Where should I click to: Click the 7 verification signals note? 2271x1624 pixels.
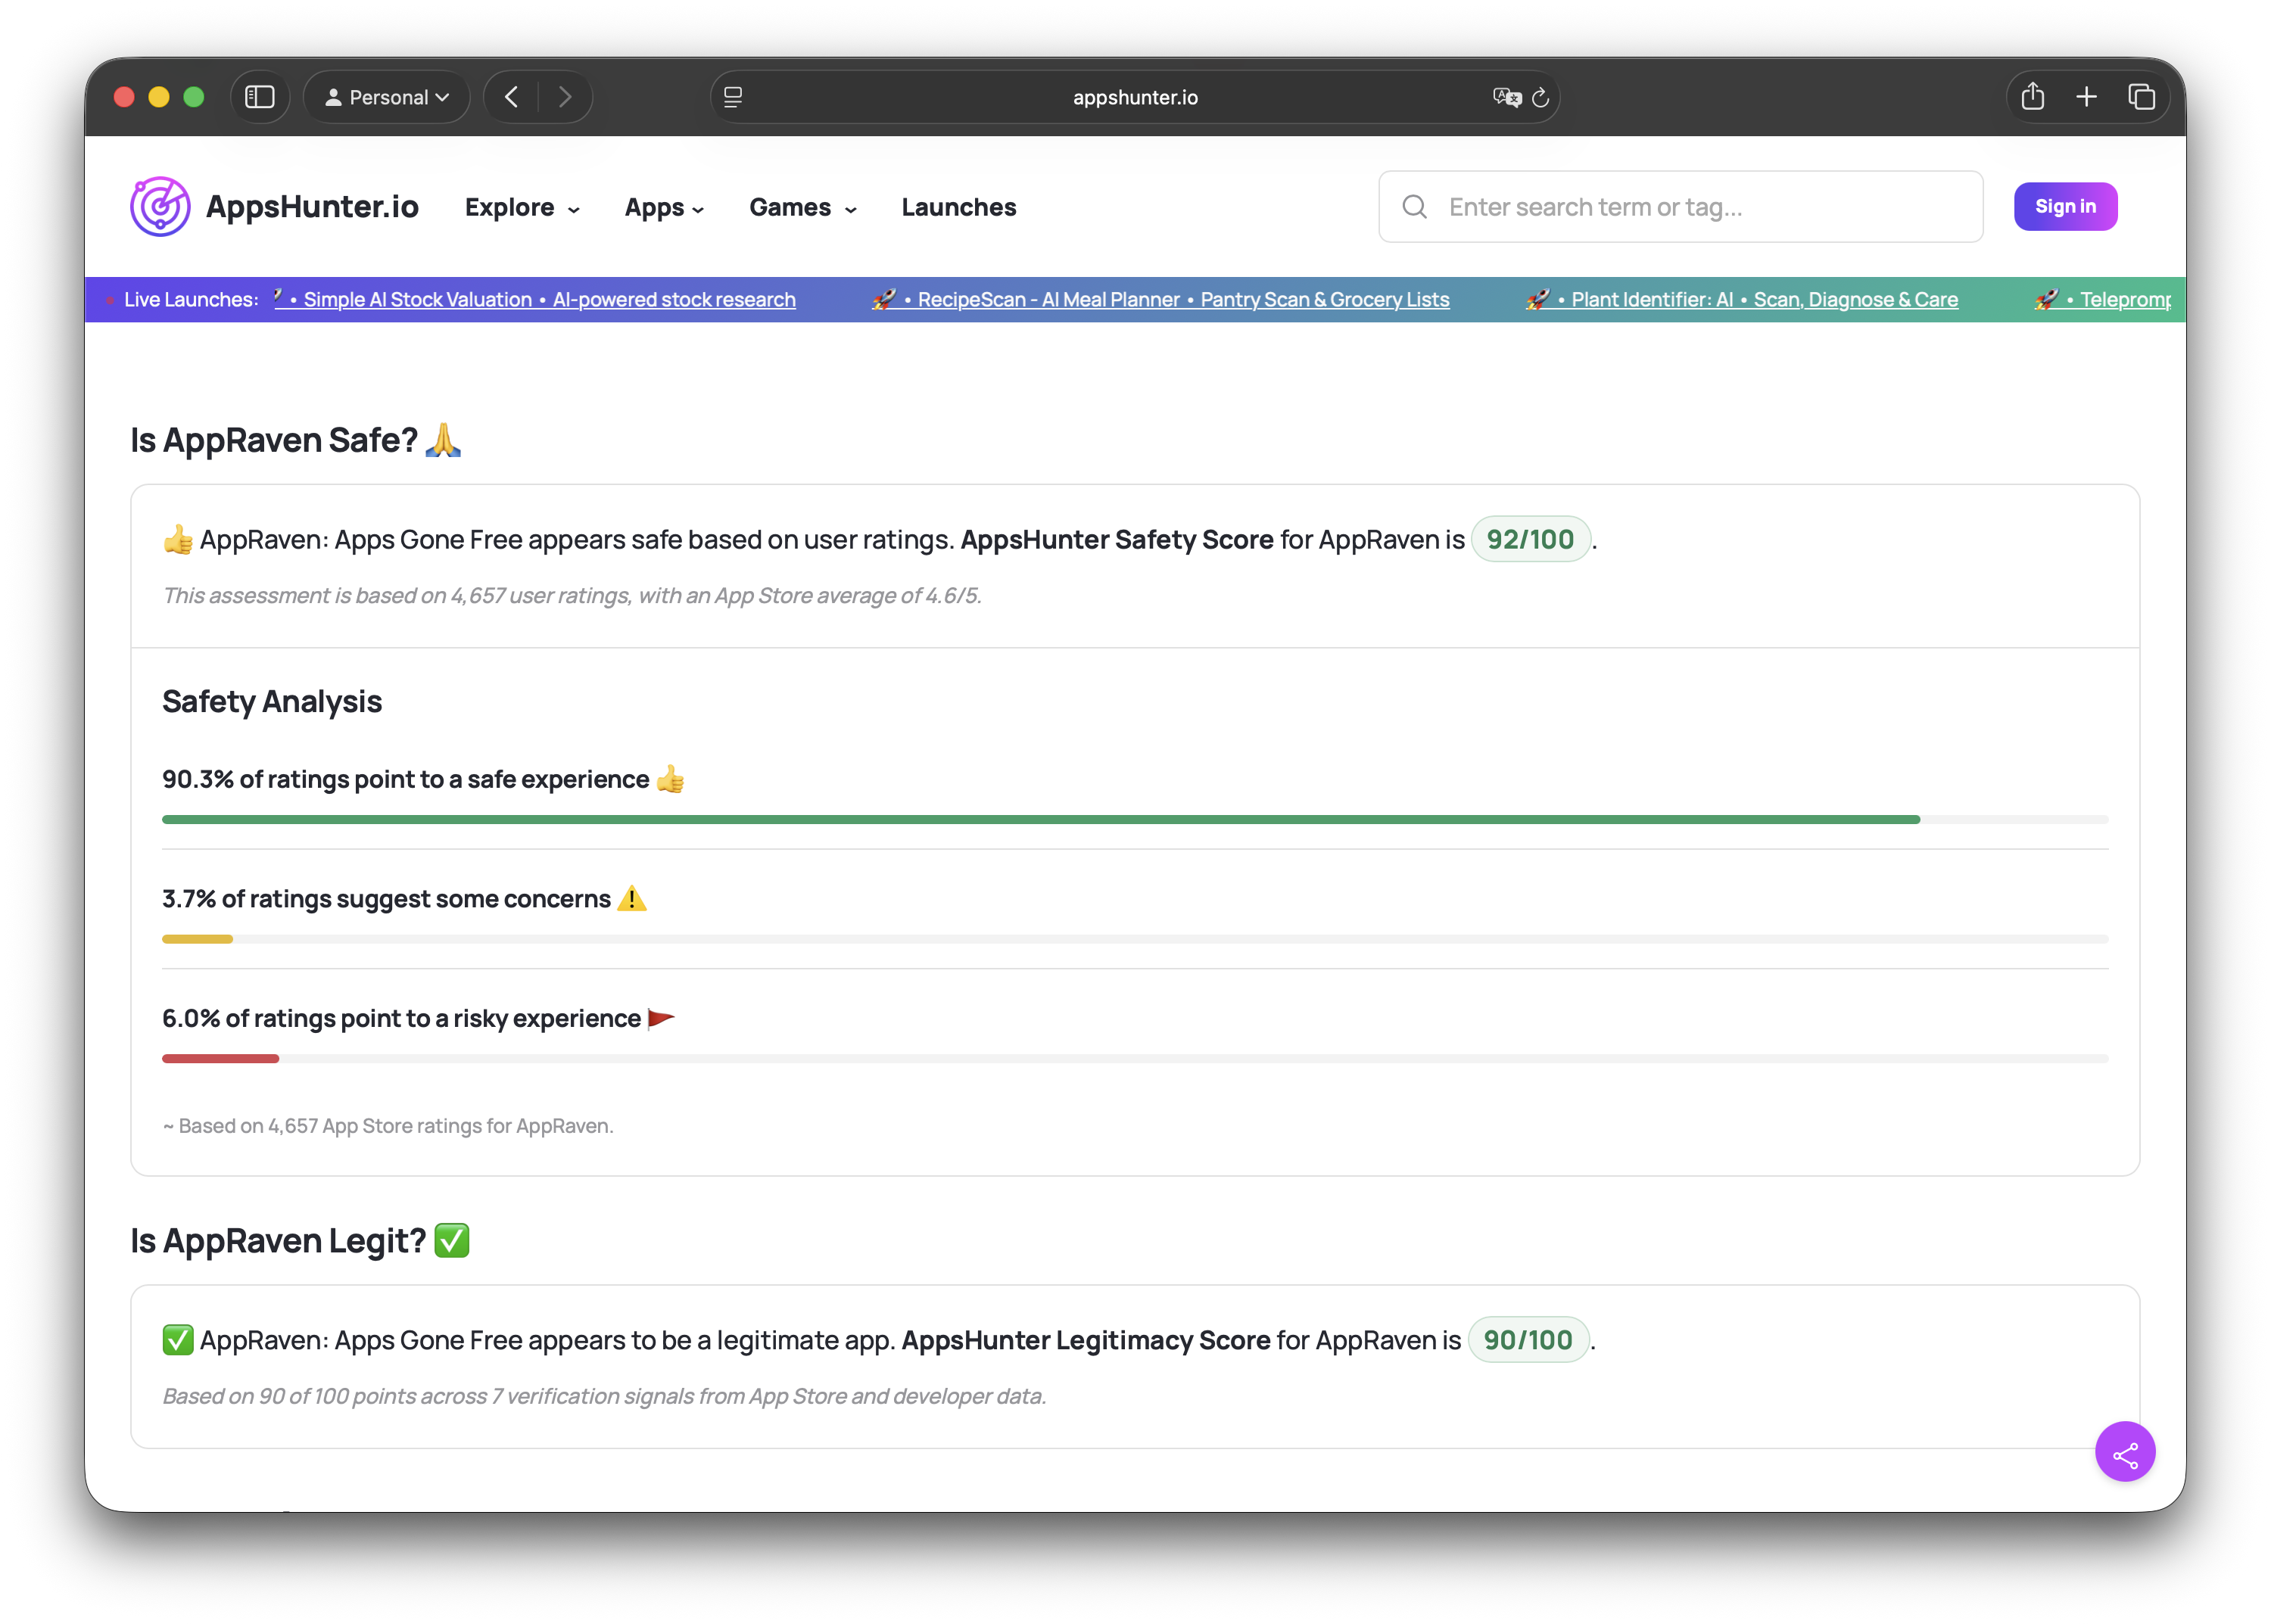pyautogui.click(x=604, y=1396)
